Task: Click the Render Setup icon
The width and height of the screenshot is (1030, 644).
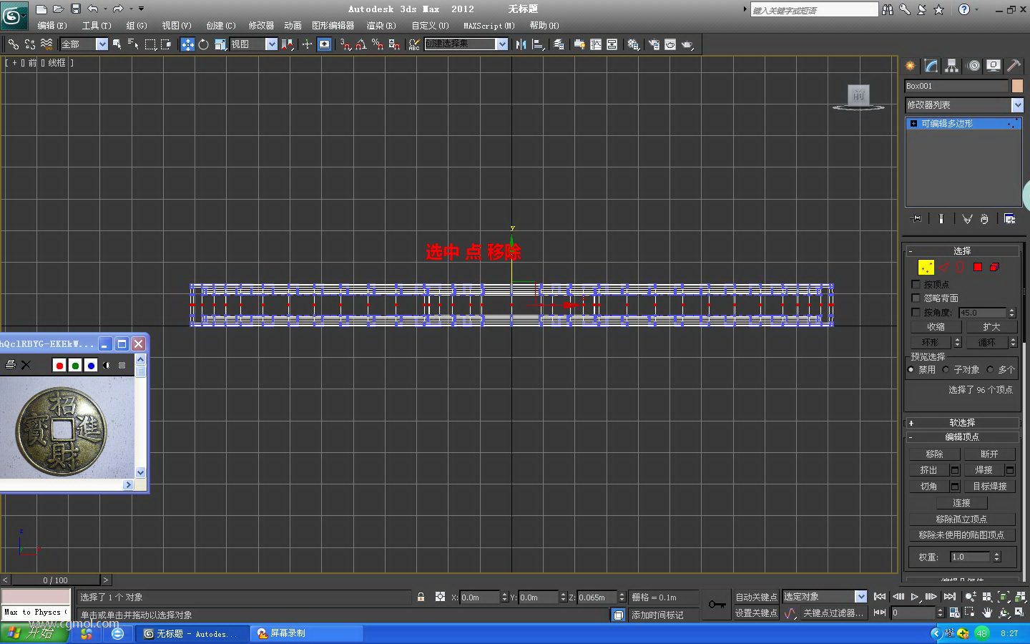Action: [x=654, y=44]
